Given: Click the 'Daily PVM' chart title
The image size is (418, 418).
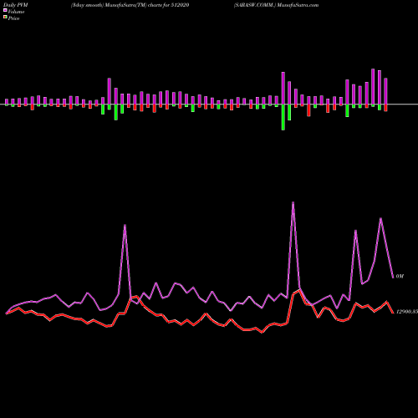Looking at the screenshot, I should [x=16, y=5].
